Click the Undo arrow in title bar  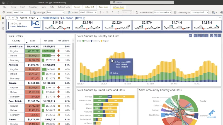tap(8, 2)
